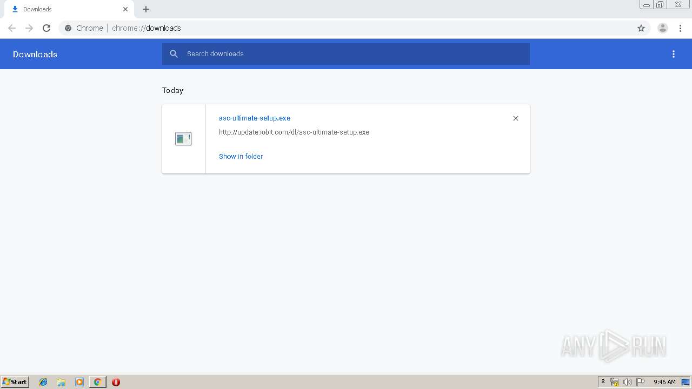This screenshot has height=389, width=692.
Task: Click the Chrome taskbar icon
Action: pyautogui.click(x=97, y=382)
